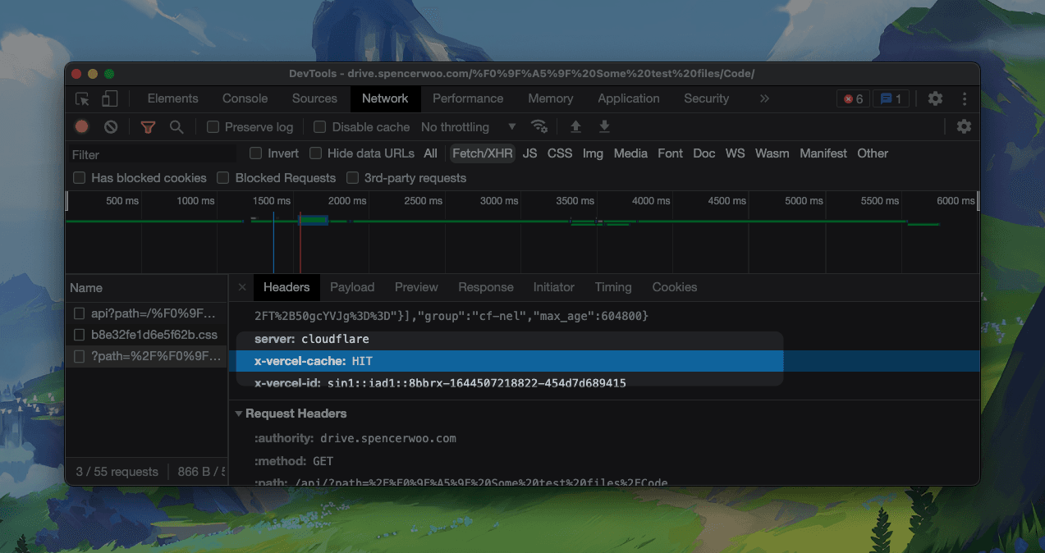The image size is (1045, 553).
Task: Click the inspect element picker icon
Action: point(82,98)
